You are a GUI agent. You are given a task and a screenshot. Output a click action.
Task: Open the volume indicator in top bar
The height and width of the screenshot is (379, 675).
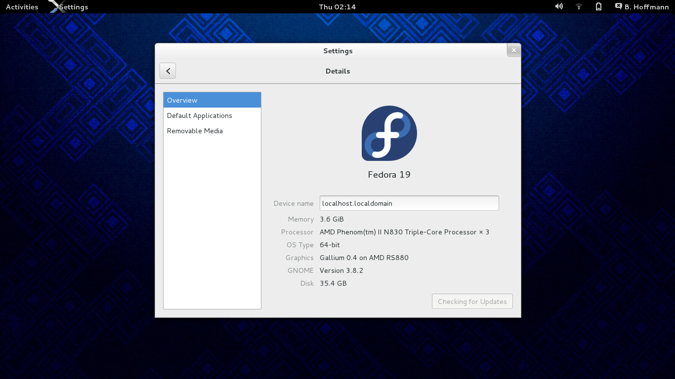559,6
